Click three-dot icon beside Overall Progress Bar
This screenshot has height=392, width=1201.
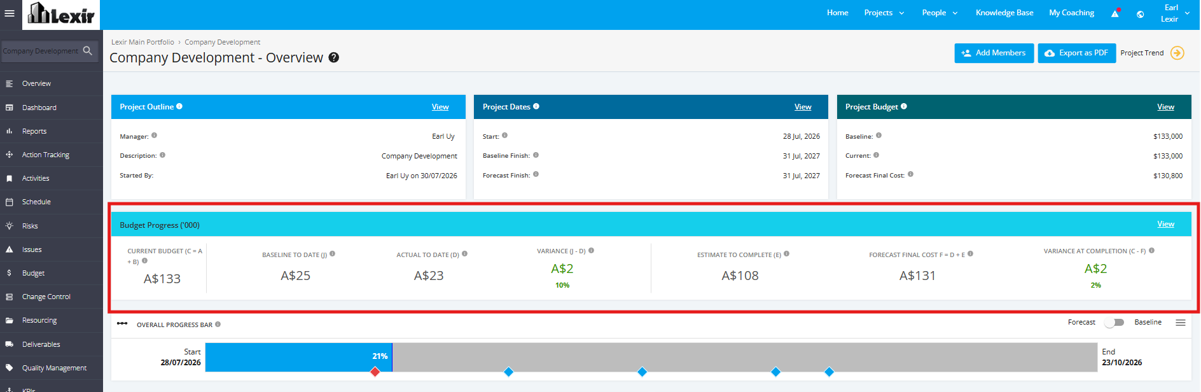point(122,323)
